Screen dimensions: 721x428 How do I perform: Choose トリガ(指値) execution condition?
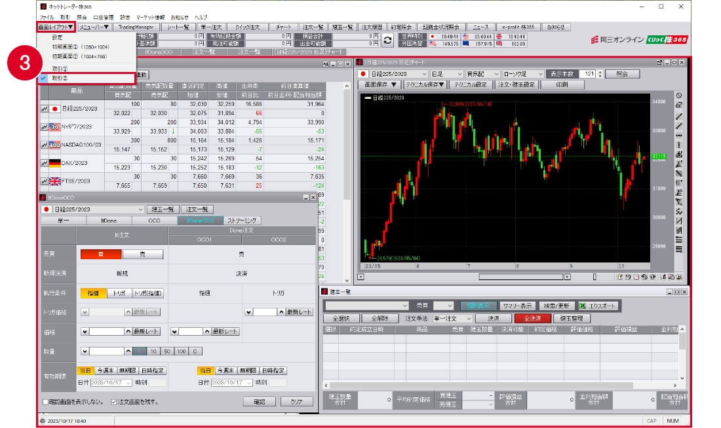148,293
